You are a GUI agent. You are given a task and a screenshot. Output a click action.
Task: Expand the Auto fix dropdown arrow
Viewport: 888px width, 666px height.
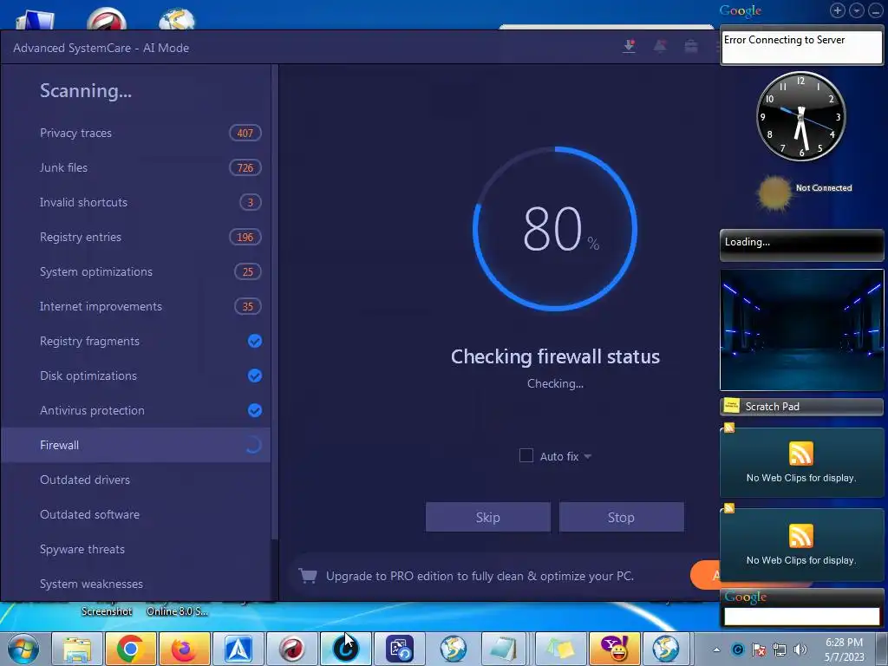click(587, 456)
